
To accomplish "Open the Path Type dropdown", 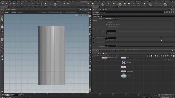I will [111, 19].
